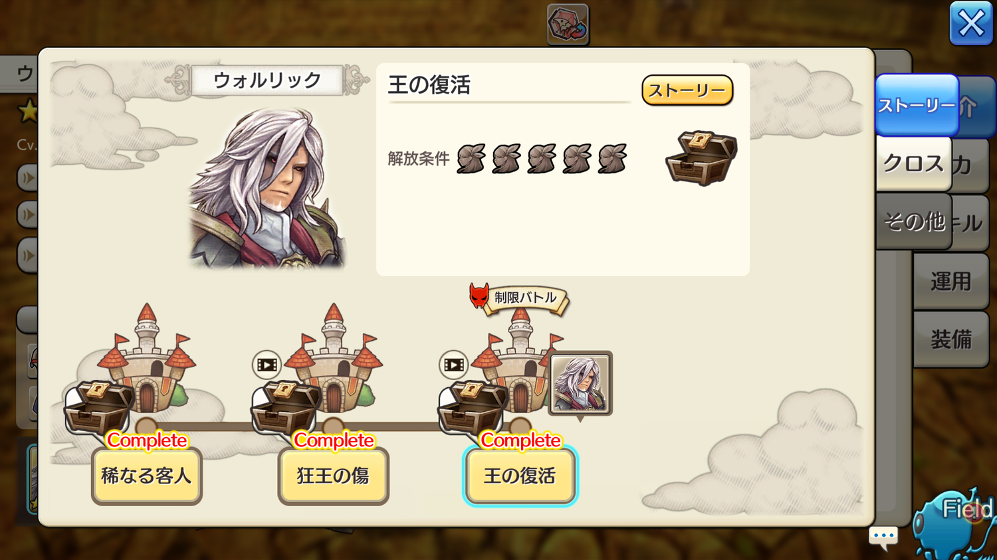Tap the red demon 制限バトル banner
This screenshot has width=997, height=560.
pos(518,298)
